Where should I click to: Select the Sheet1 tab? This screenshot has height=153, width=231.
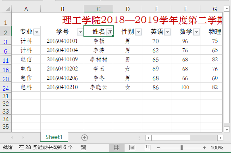[54, 137]
